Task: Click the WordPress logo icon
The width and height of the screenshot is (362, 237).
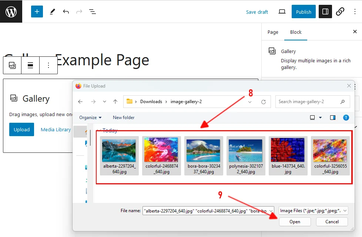Action: click(x=11, y=11)
